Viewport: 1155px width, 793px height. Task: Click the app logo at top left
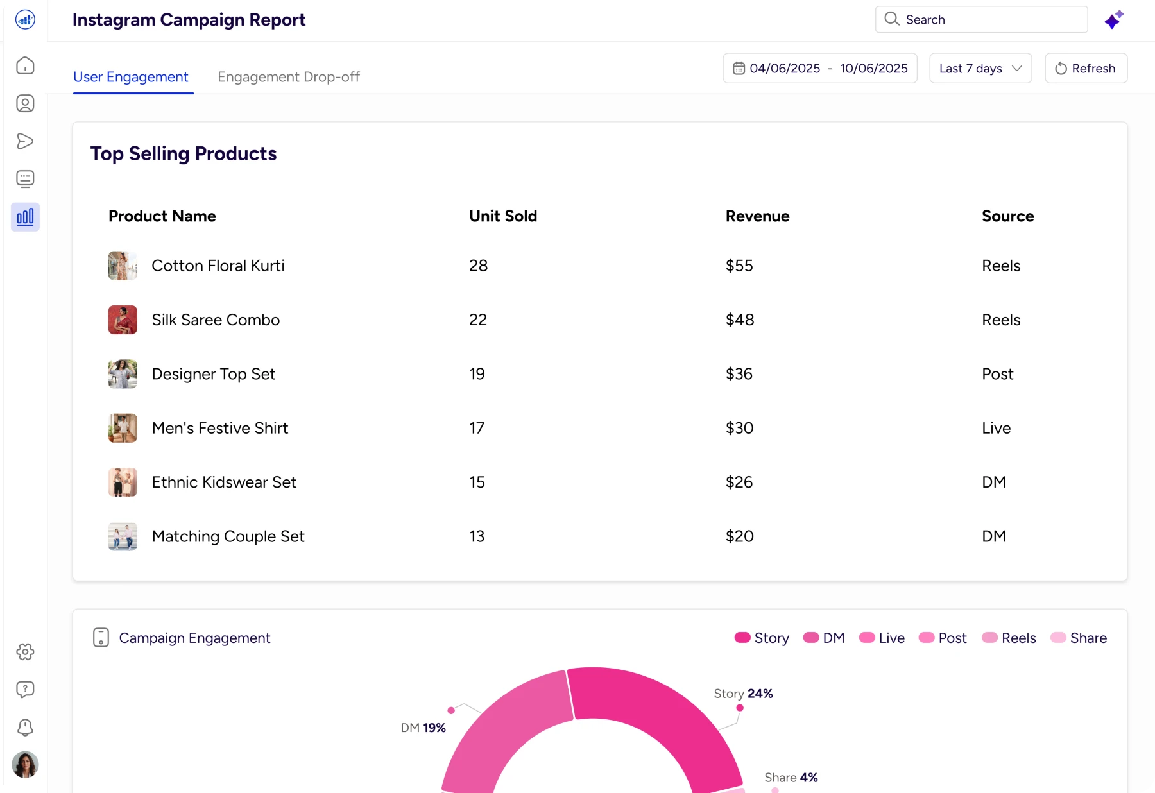pos(25,20)
